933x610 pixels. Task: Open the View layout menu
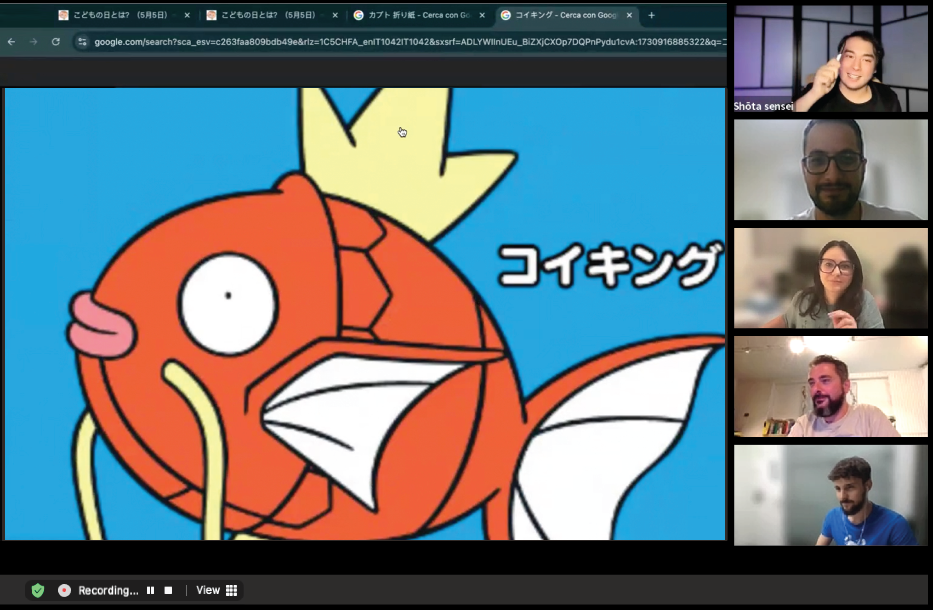tap(208, 590)
